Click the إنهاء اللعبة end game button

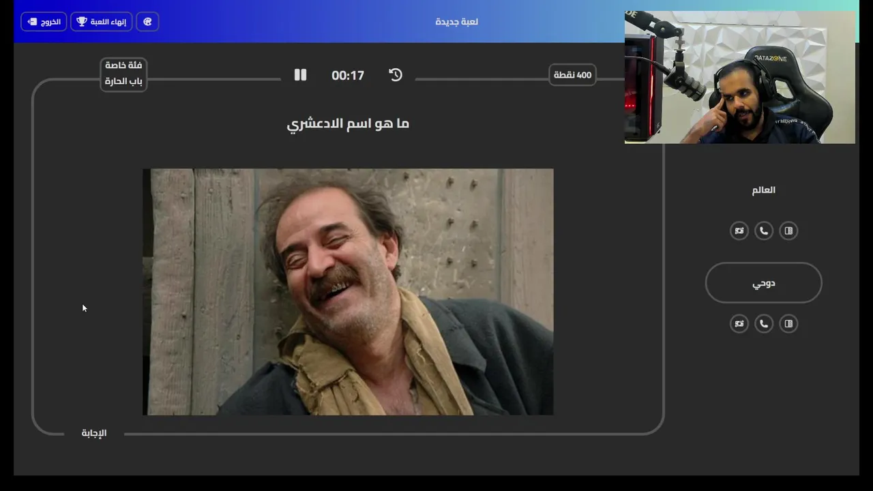click(101, 22)
